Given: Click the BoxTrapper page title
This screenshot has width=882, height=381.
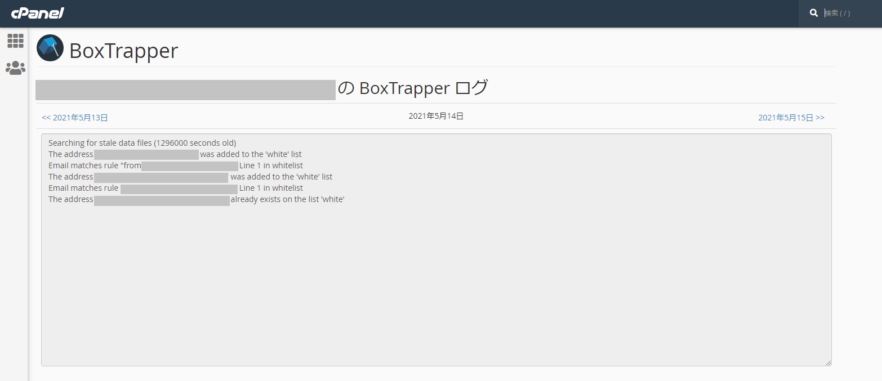Looking at the screenshot, I should pos(124,51).
